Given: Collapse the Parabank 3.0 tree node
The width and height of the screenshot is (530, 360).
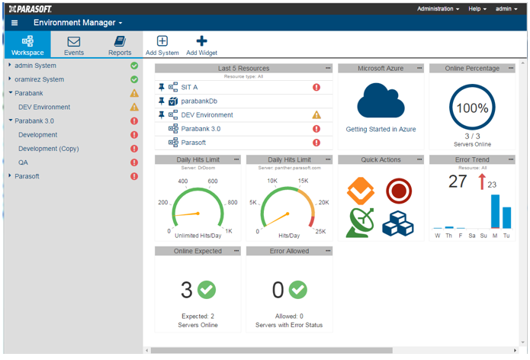Looking at the screenshot, I should coord(11,120).
